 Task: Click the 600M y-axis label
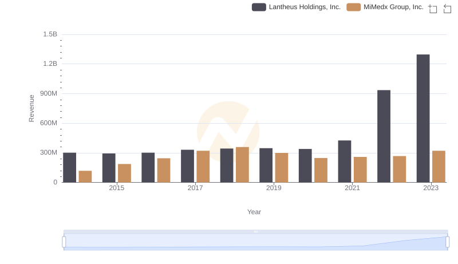click(49, 123)
